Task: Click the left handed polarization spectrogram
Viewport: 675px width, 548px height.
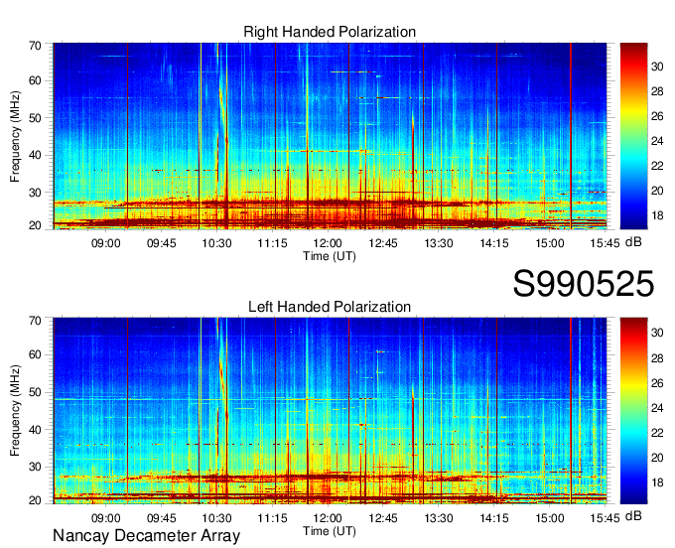Action: 330,411
